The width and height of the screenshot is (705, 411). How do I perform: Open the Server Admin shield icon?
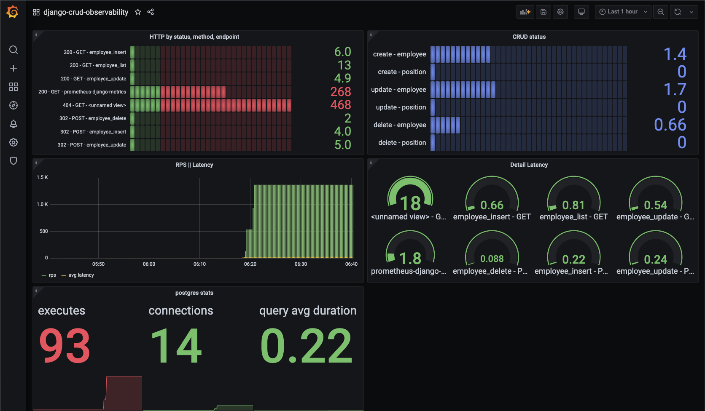[13, 161]
